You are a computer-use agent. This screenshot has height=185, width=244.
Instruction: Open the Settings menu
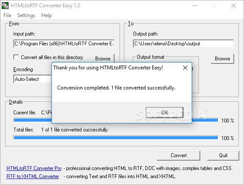pos(26,15)
